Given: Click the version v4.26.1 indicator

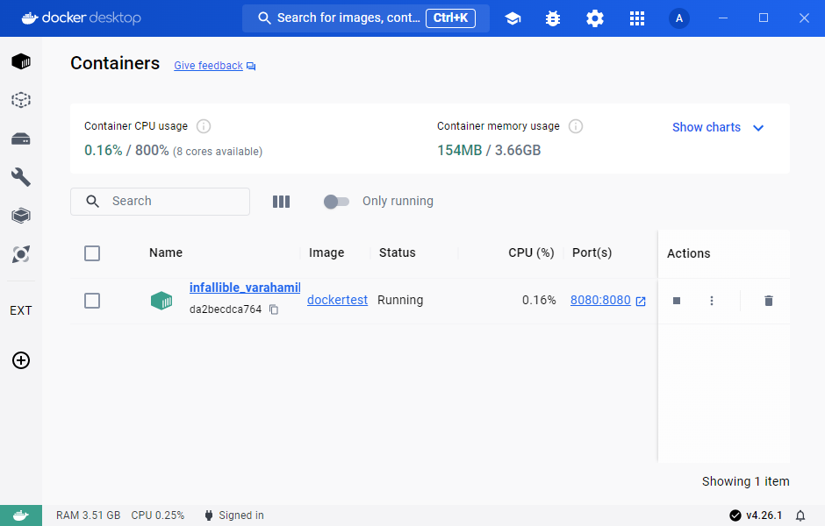Looking at the screenshot, I should (756, 515).
